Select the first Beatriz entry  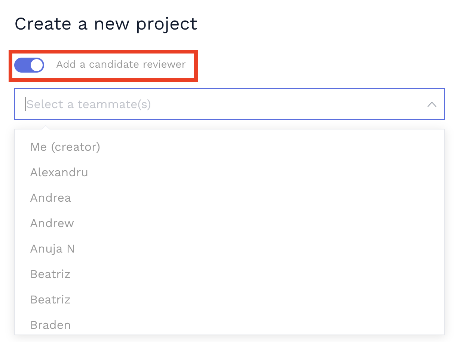[50, 274]
